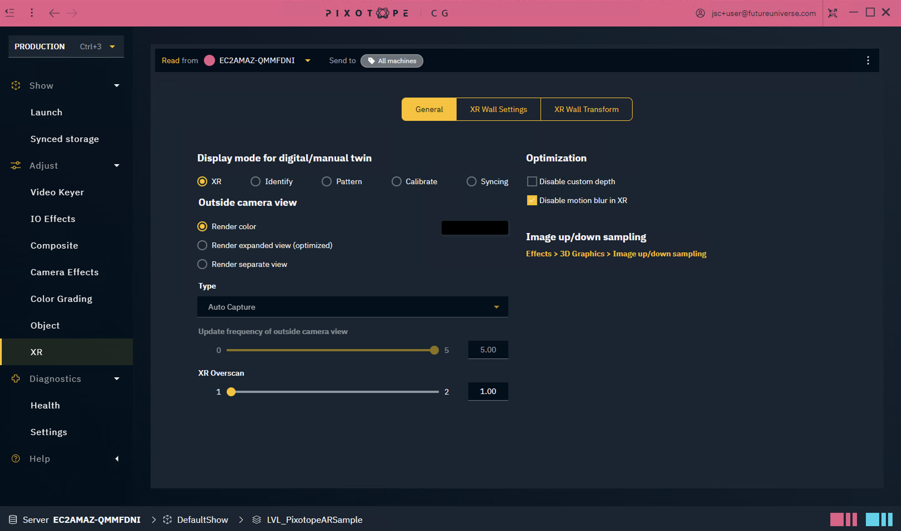Click the XR Overscan slider handle

coord(231,392)
